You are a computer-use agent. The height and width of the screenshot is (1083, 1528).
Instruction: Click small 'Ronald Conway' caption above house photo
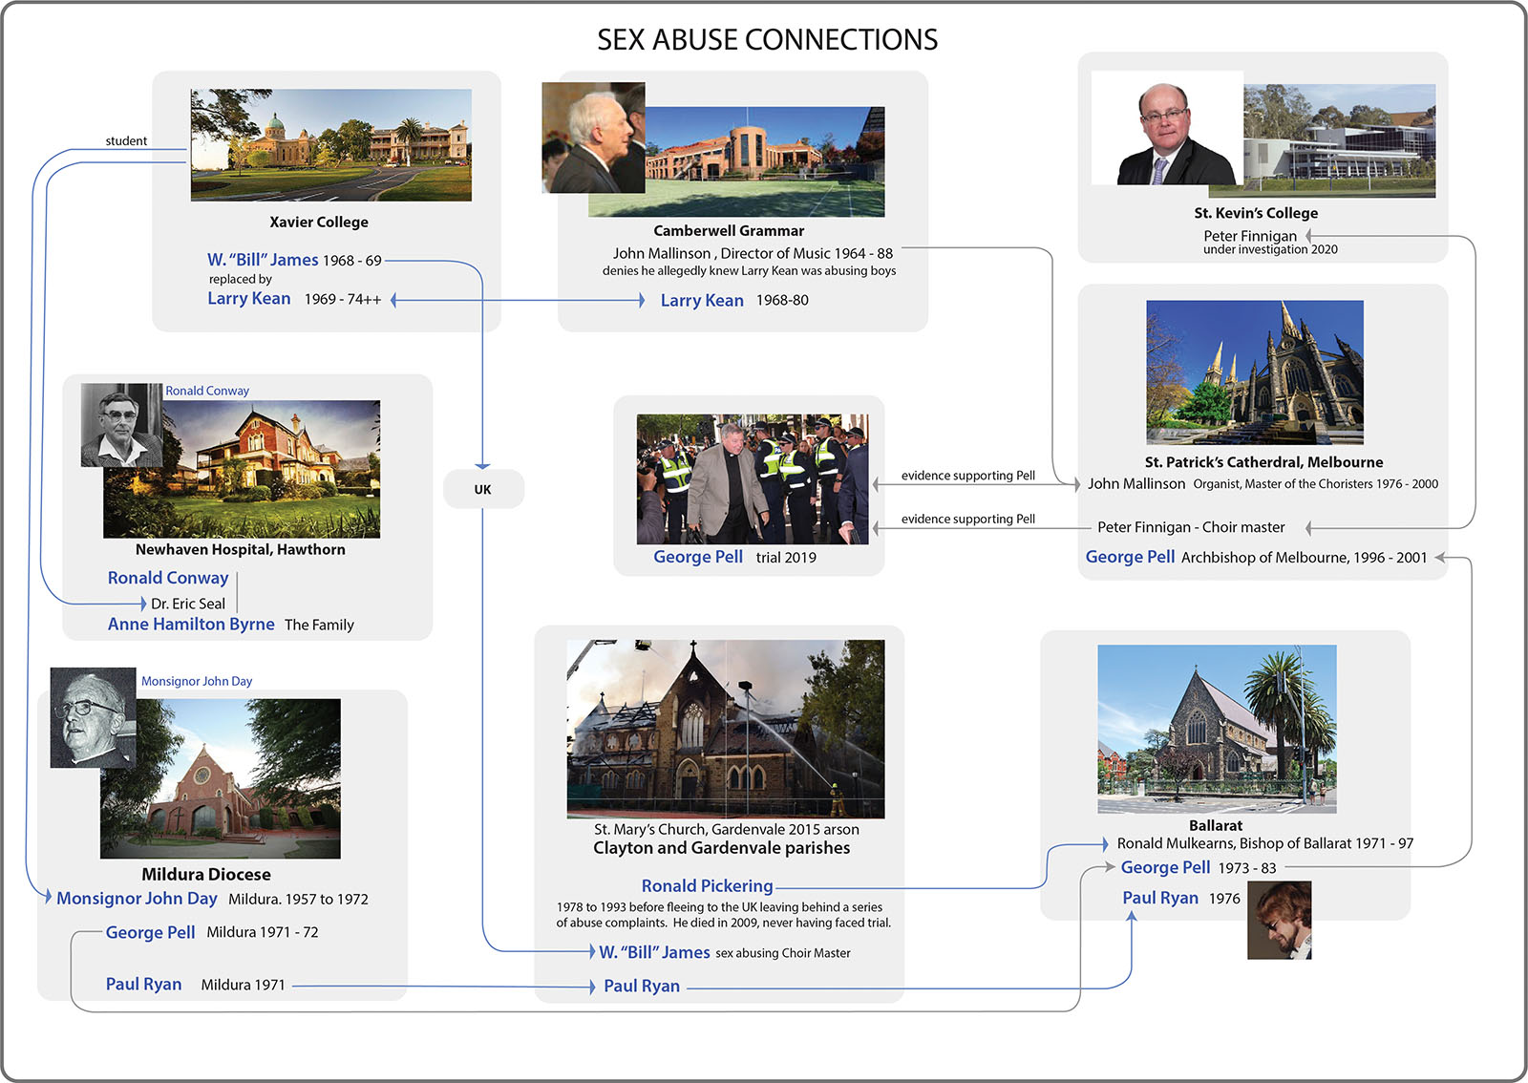coord(207,391)
